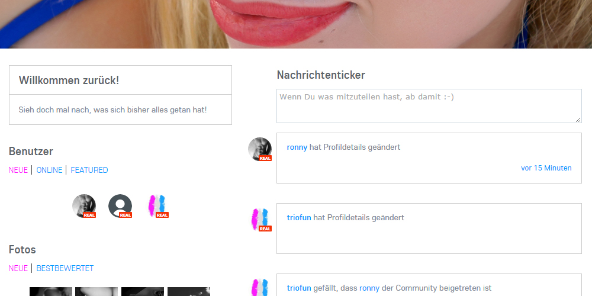The height and width of the screenshot is (296, 592).
Task: Open the default grey user avatar
Action: coord(120,206)
